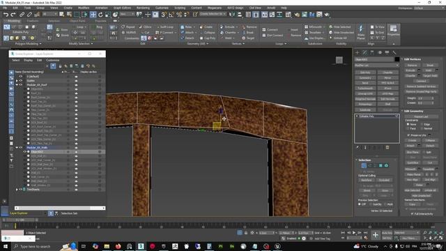Click the timeline time slider
446x251 pixels.
[20, 220]
